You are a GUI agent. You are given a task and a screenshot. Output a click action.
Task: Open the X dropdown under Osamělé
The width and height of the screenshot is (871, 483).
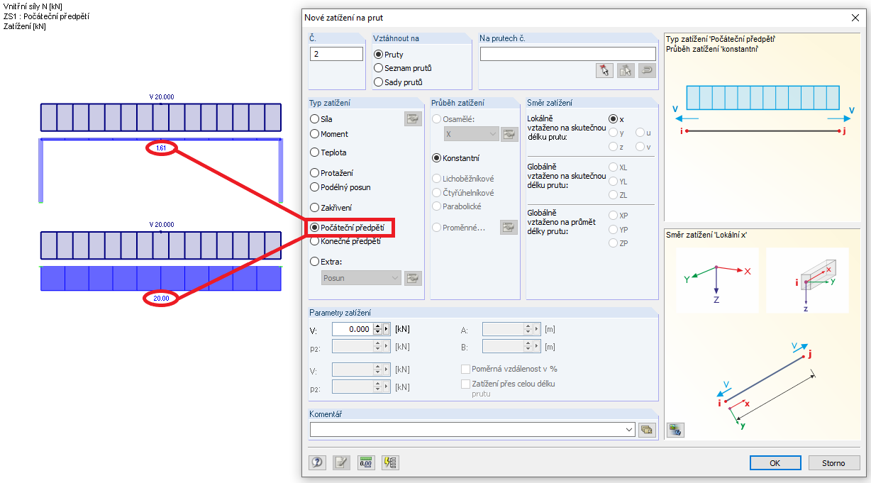coord(472,133)
